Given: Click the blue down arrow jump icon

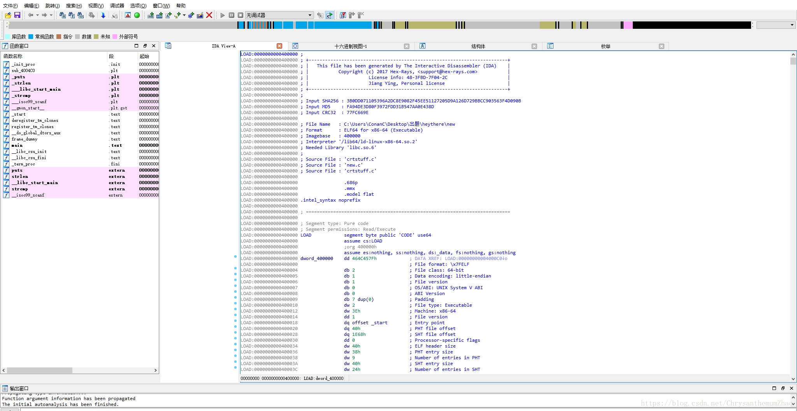Looking at the screenshot, I should (x=103, y=15).
